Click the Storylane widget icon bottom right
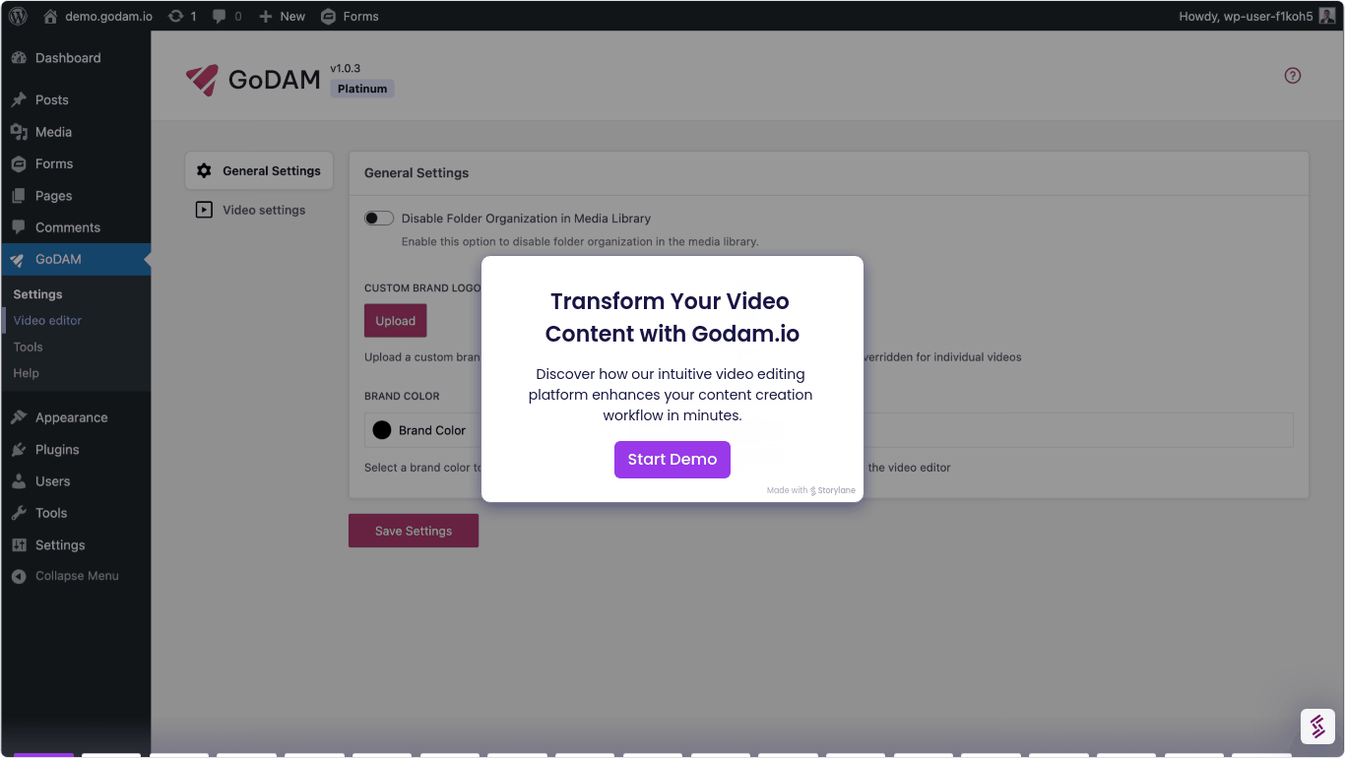Screen dimensions: 1345x758 1317,726
